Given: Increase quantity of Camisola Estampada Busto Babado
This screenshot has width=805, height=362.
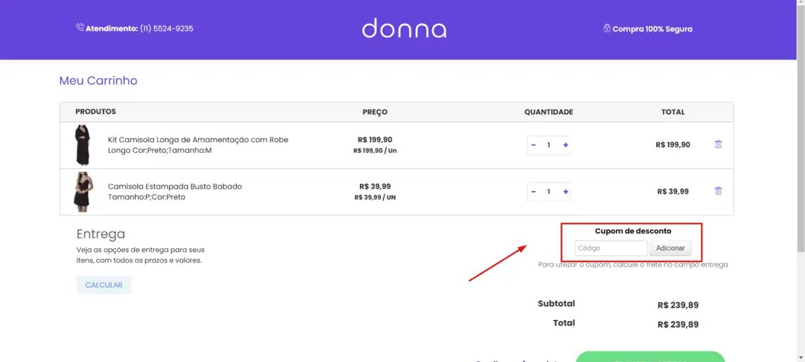Looking at the screenshot, I should pos(566,192).
